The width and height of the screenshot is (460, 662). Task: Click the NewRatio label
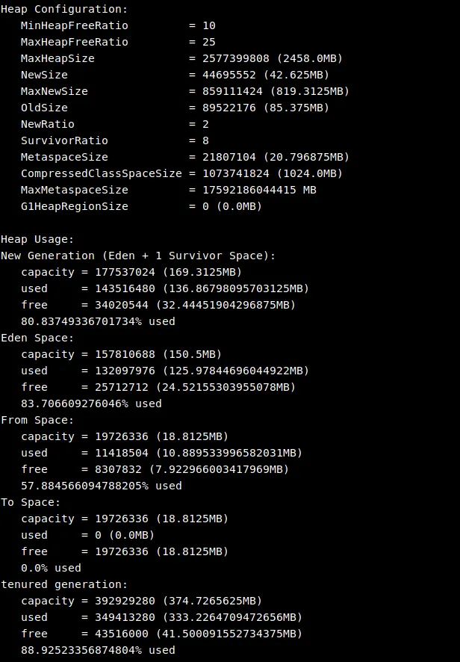point(48,124)
